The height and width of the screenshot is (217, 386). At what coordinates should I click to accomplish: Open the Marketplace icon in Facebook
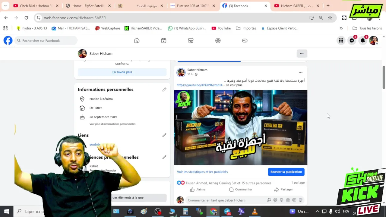(191, 40)
